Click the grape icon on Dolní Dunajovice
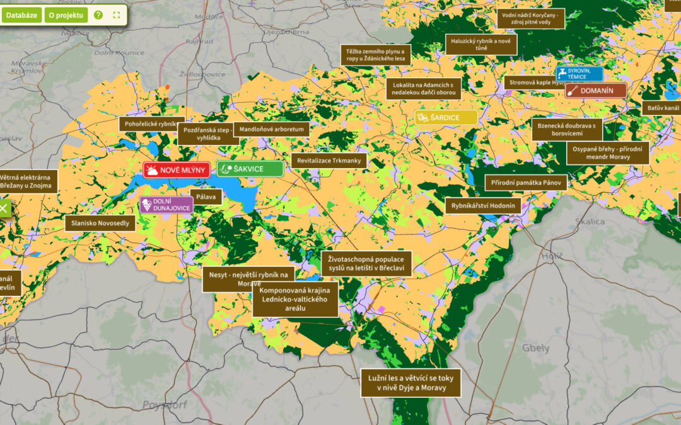681x425 pixels. tap(146, 205)
